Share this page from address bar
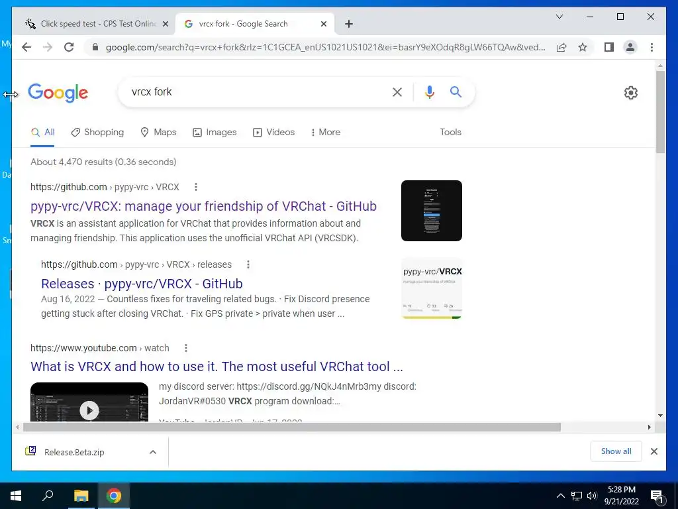The height and width of the screenshot is (509, 678). [561, 47]
